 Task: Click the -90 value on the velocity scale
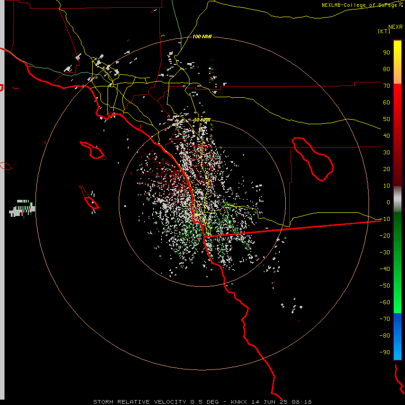pos(385,352)
